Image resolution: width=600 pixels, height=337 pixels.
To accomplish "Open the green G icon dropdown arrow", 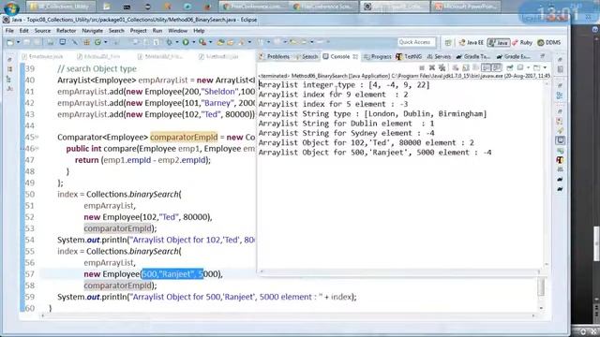I will coord(105,42).
